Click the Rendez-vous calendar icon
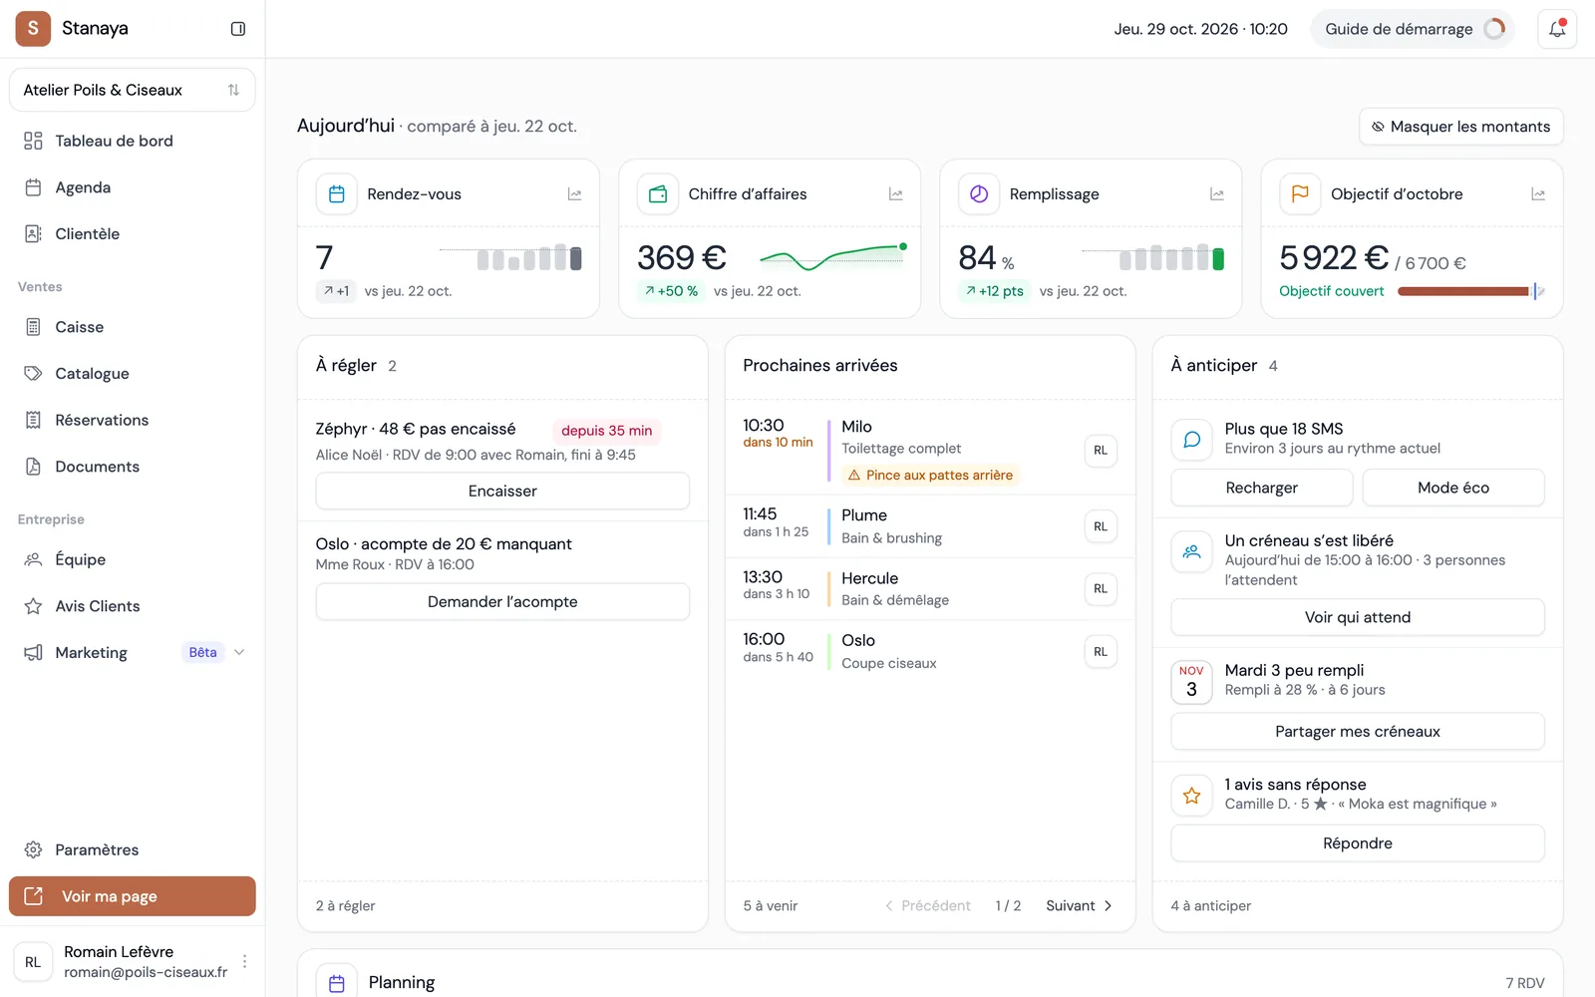The width and height of the screenshot is (1595, 997). tap(337, 194)
